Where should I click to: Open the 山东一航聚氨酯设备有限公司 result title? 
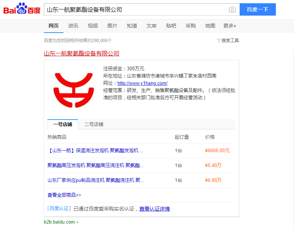[x=82, y=54]
